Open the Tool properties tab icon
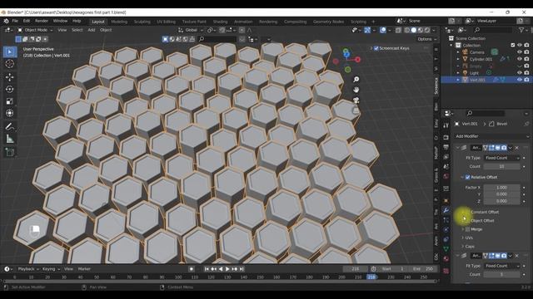Image resolution: width=533 pixels, height=299 pixels. click(446, 125)
